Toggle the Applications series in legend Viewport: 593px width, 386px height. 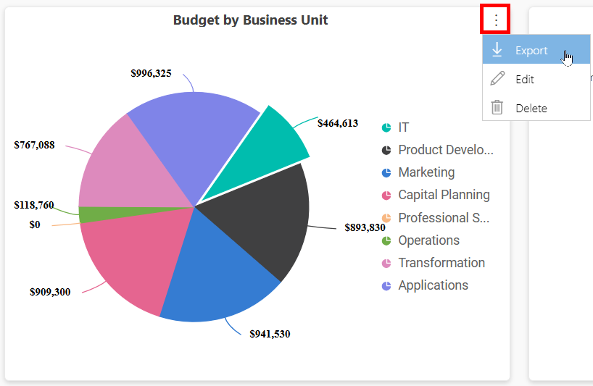[425, 285]
